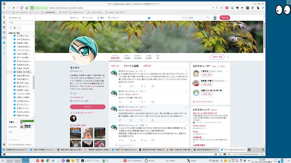Toggle image loading in status bar

(225, 154)
